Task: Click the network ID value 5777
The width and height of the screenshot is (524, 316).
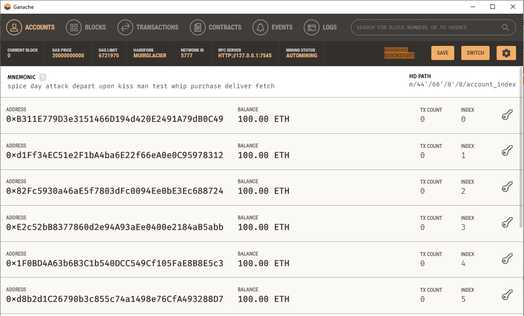Action: pyautogui.click(x=186, y=56)
